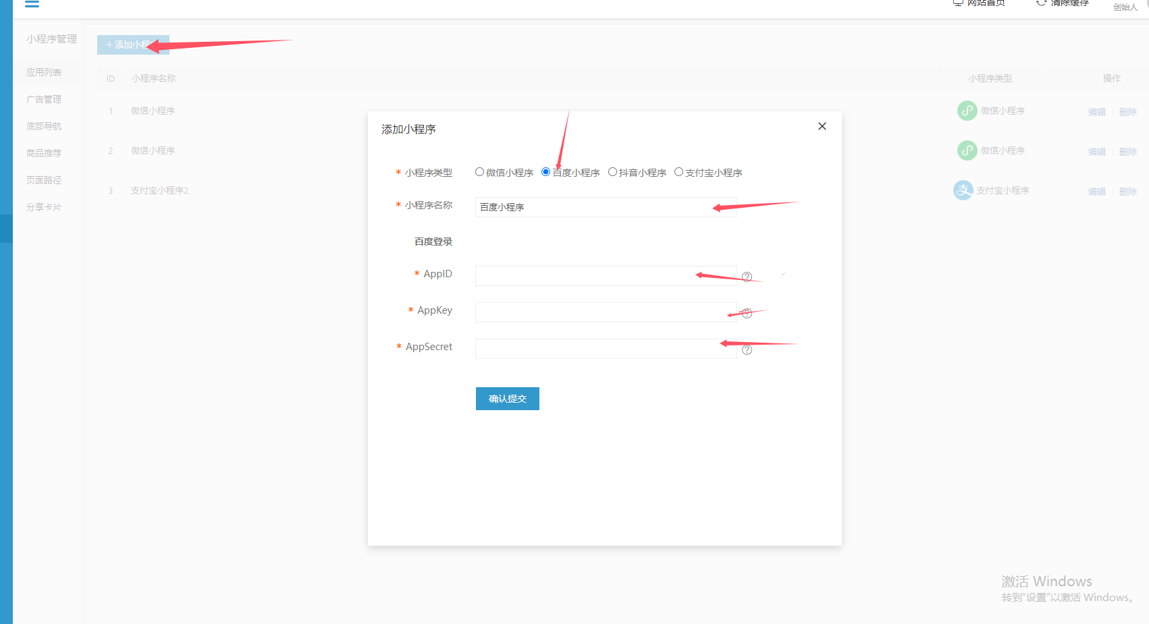Focus the AppID input field

click(606, 276)
